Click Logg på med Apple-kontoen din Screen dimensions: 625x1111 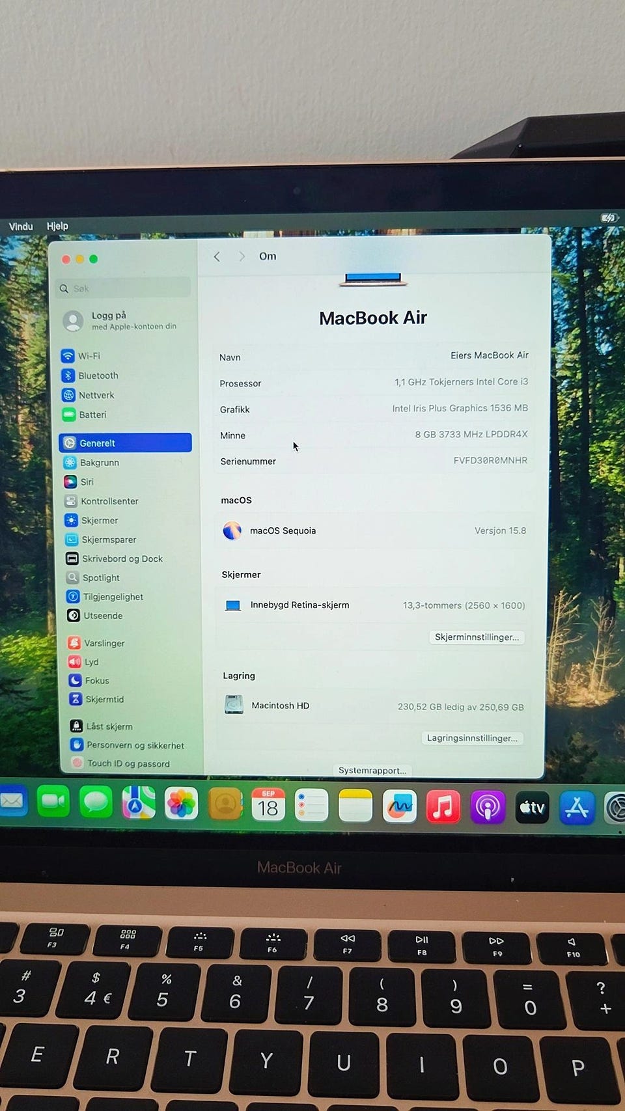point(121,320)
